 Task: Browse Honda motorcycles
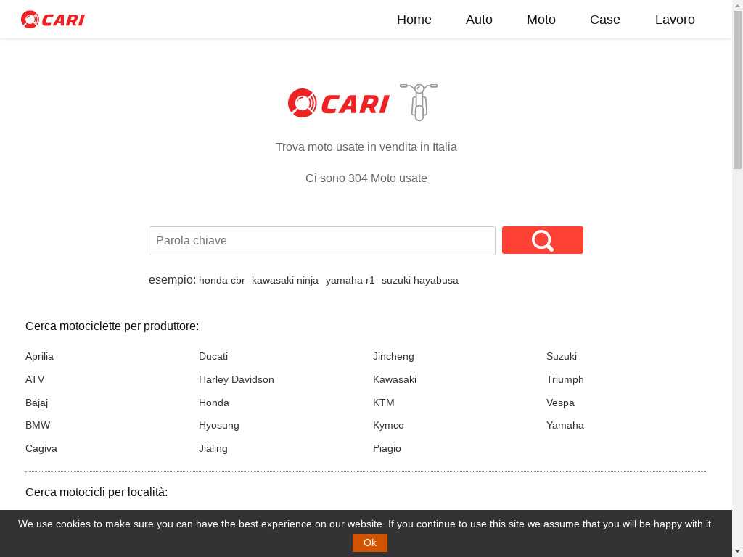[x=214, y=403]
